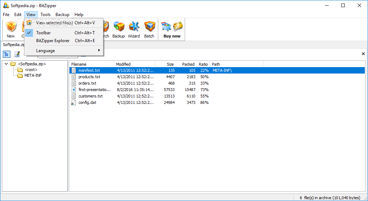368x201 pixels.
Task: Click the first-presentation file browser icon
Action: click(74, 90)
